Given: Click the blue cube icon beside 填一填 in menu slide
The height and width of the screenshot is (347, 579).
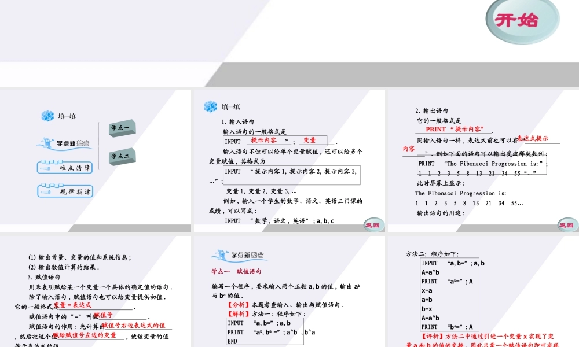Looking at the screenshot, I should [x=47, y=116].
